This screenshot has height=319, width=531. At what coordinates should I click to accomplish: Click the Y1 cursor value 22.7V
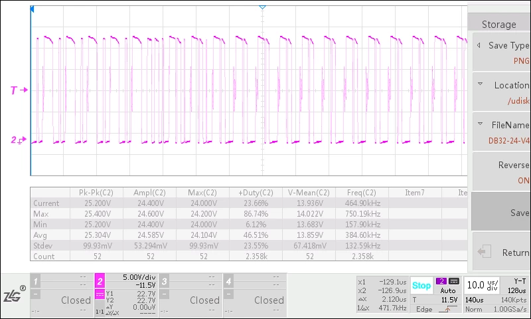pos(146,294)
